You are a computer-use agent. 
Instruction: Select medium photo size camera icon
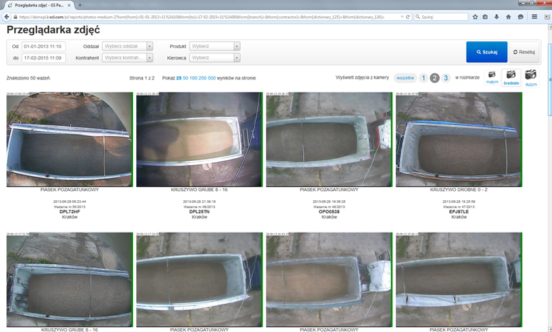(x=511, y=75)
